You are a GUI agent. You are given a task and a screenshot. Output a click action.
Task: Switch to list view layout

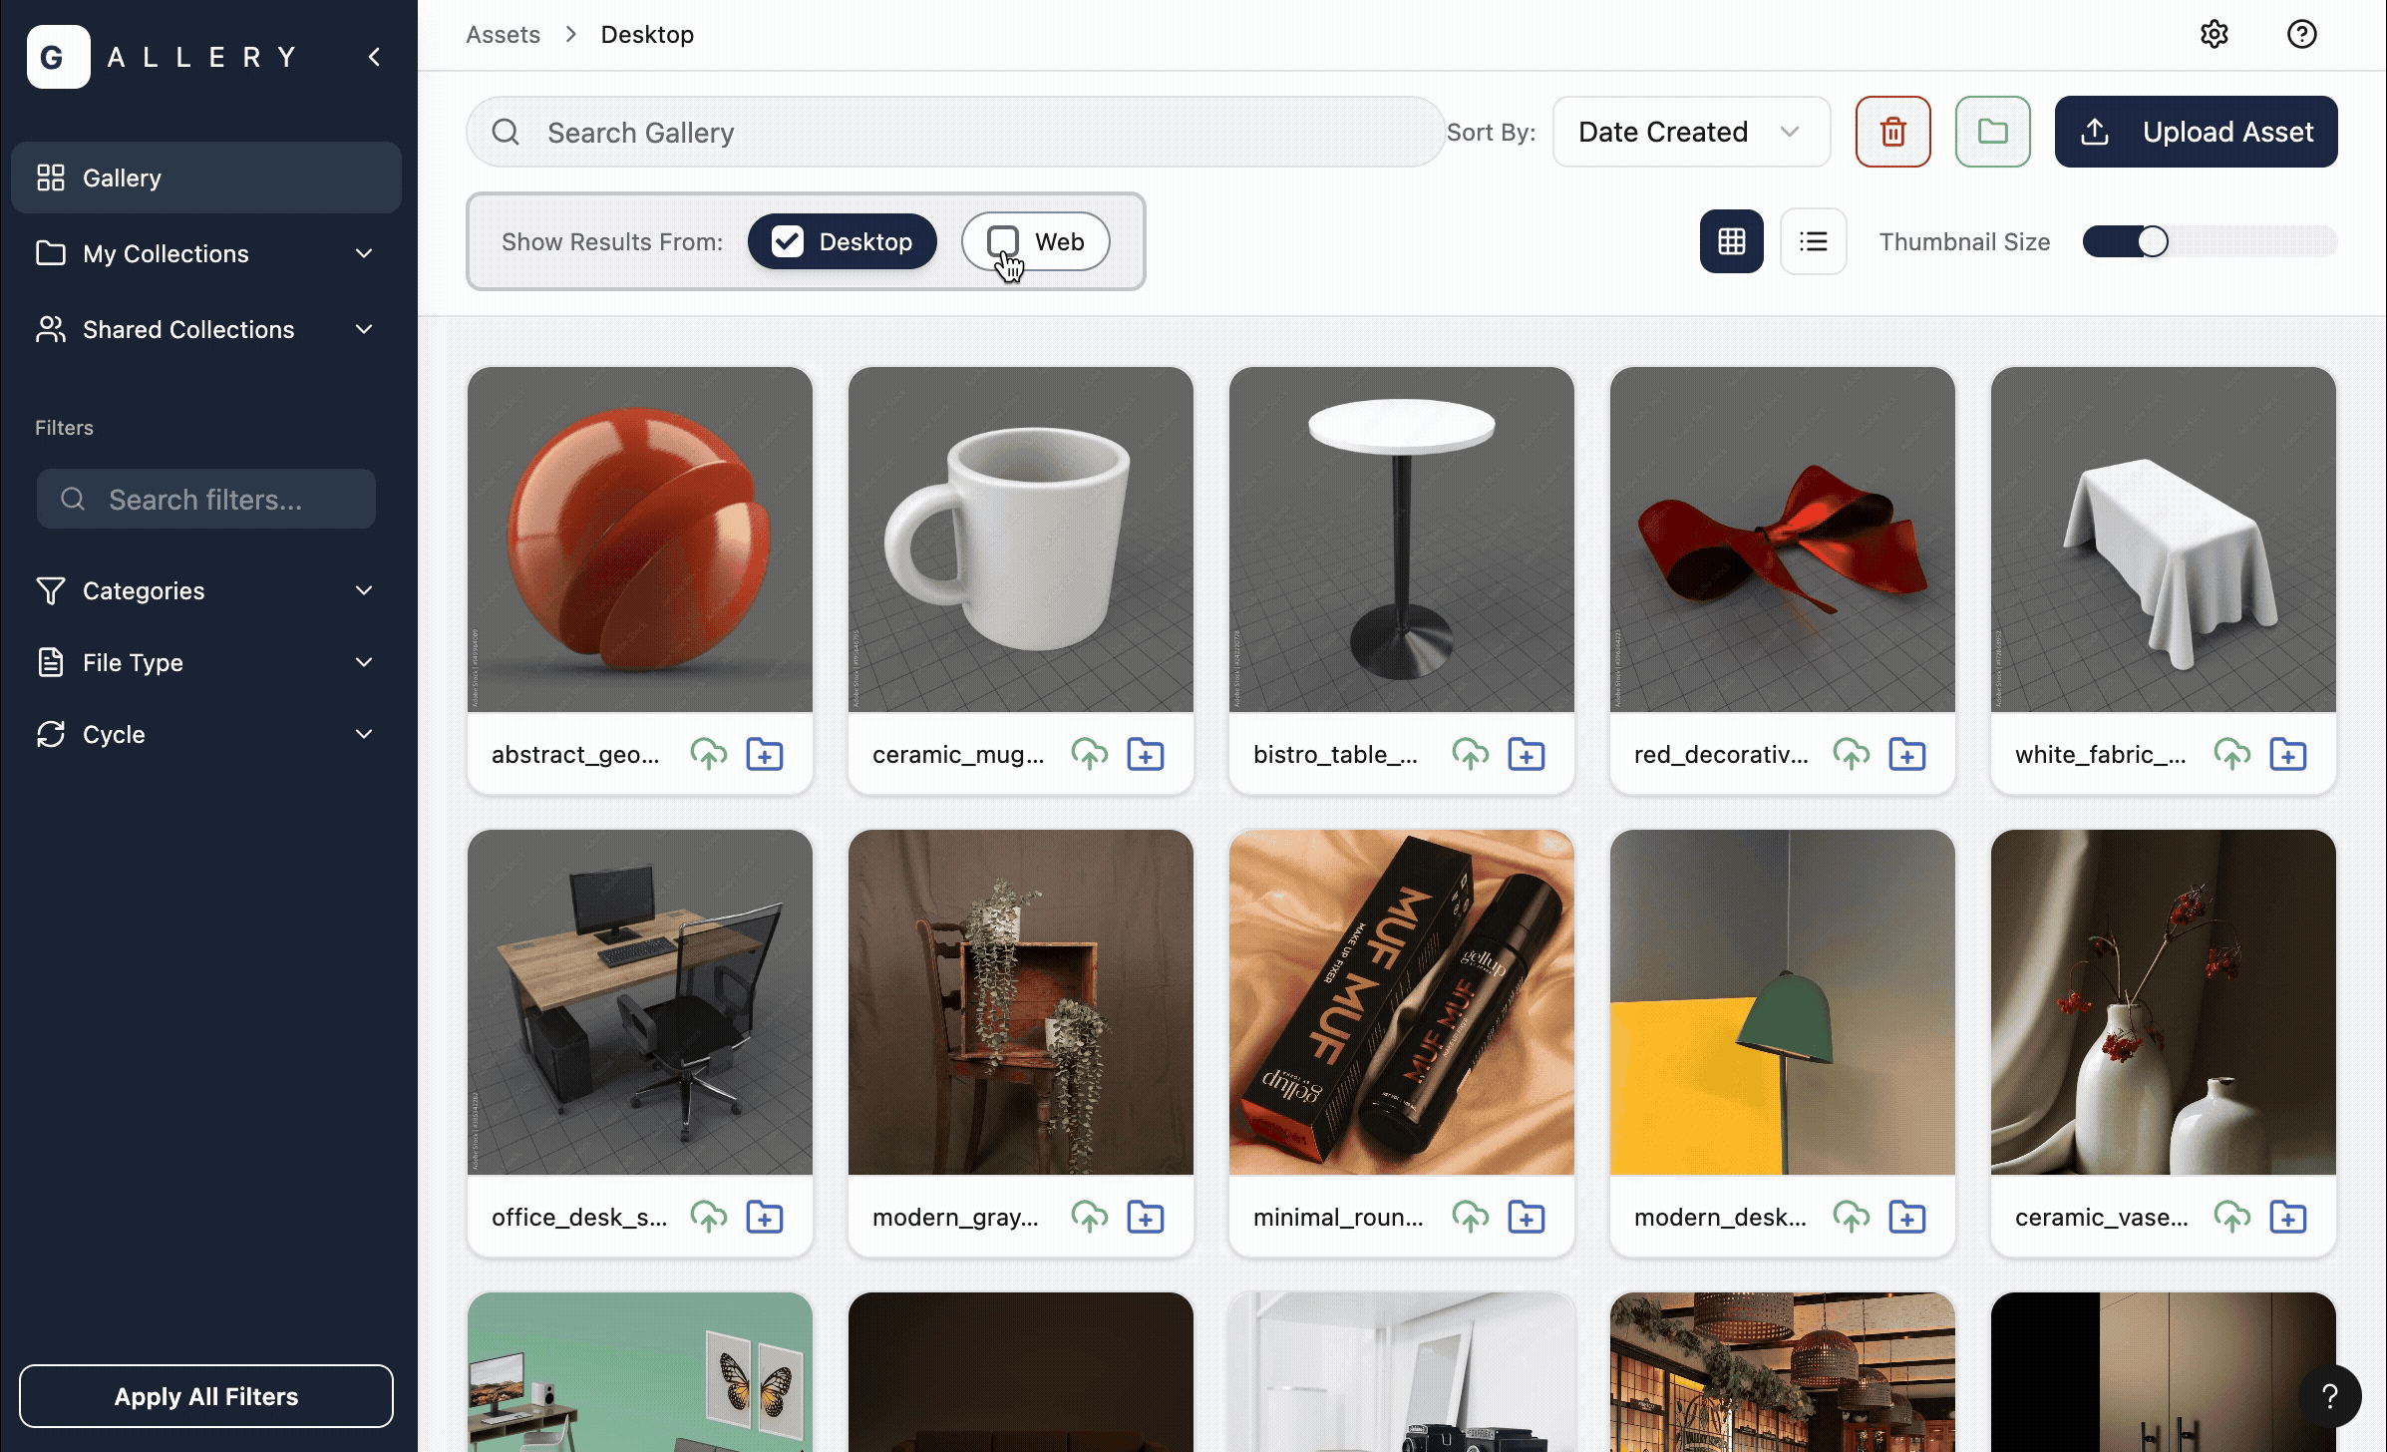tap(1814, 241)
